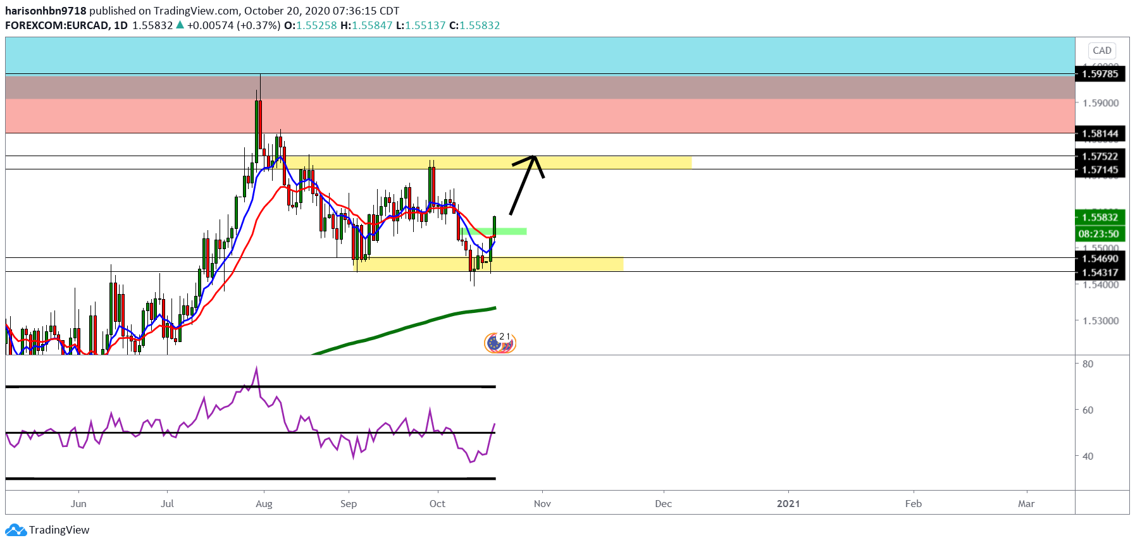1135x545 pixels.
Task: Click the Jul label on time axis
Action: pyautogui.click(x=167, y=504)
